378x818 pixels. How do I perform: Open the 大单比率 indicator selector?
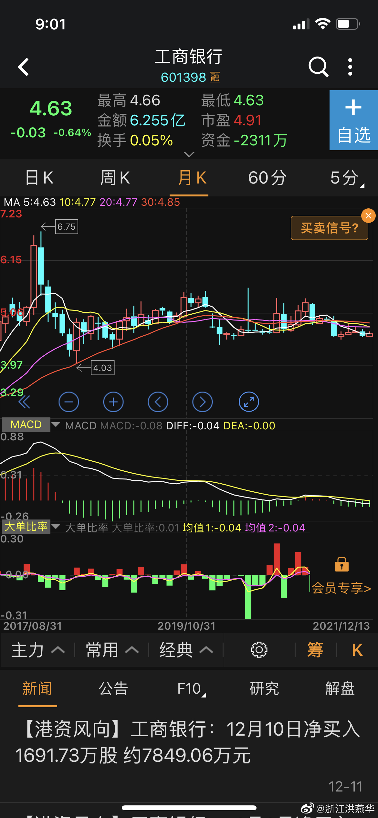pos(31,527)
